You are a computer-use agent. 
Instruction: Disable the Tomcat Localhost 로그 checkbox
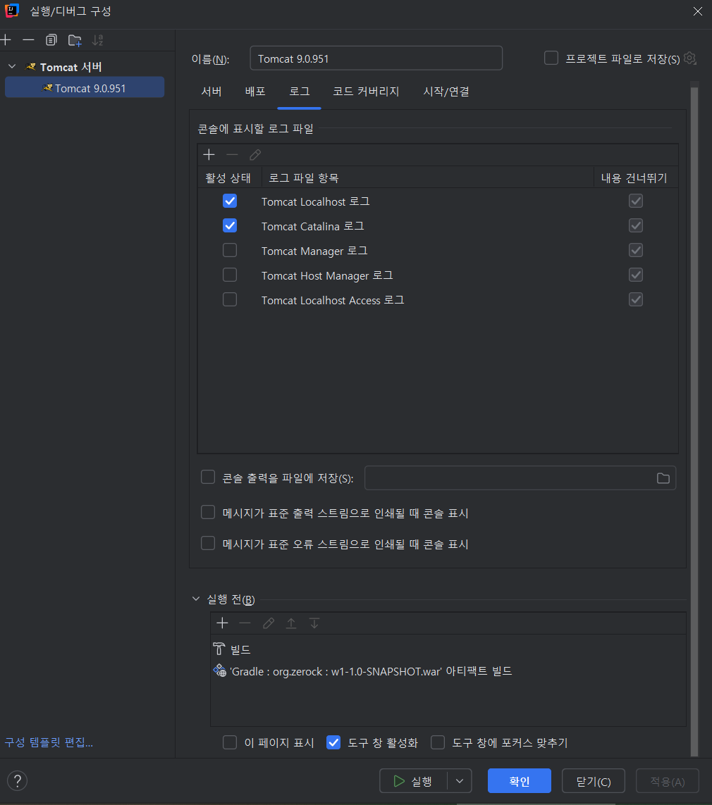[x=230, y=201]
